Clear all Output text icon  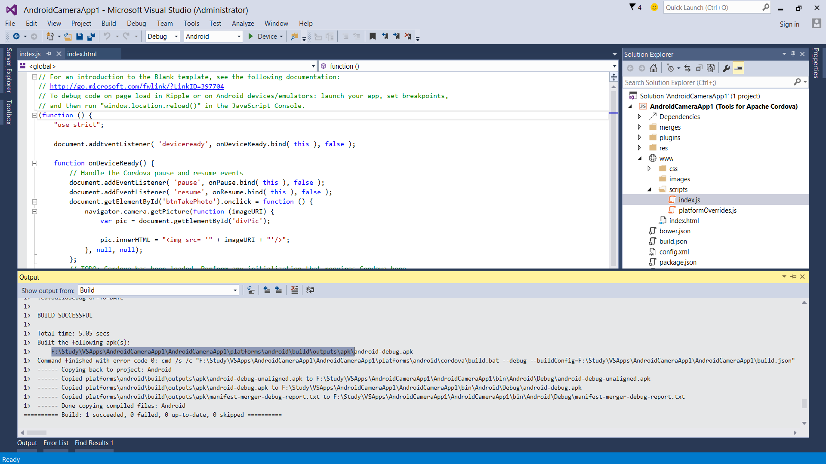point(294,290)
